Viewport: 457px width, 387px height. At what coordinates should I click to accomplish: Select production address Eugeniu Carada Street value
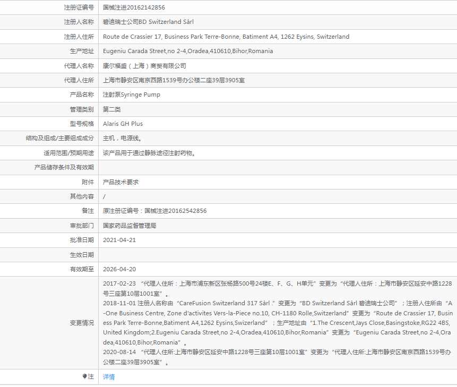tap(188, 51)
